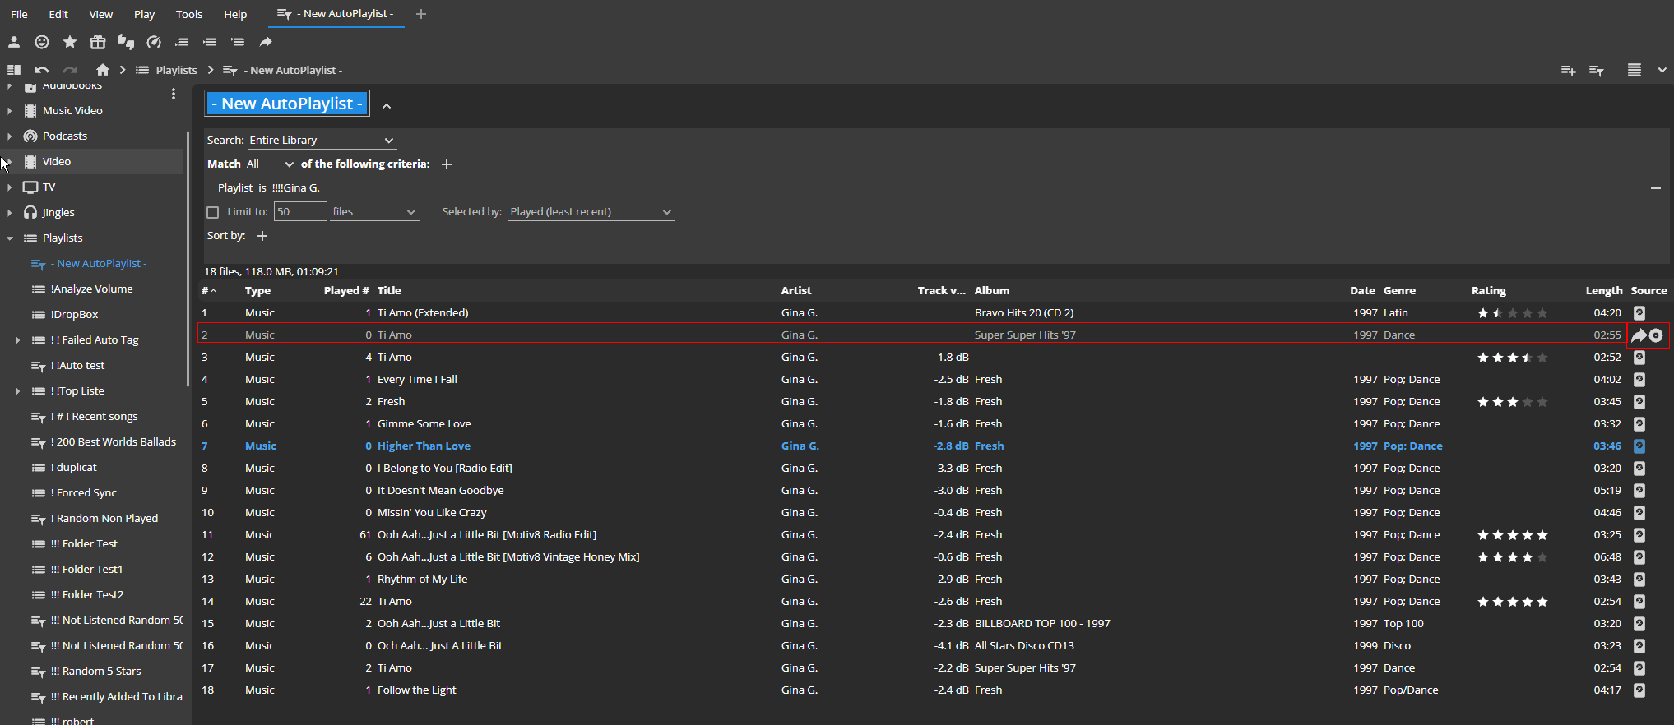
Task: Click the Home icon in the breadcrumb bar
Action: (102, 70)
